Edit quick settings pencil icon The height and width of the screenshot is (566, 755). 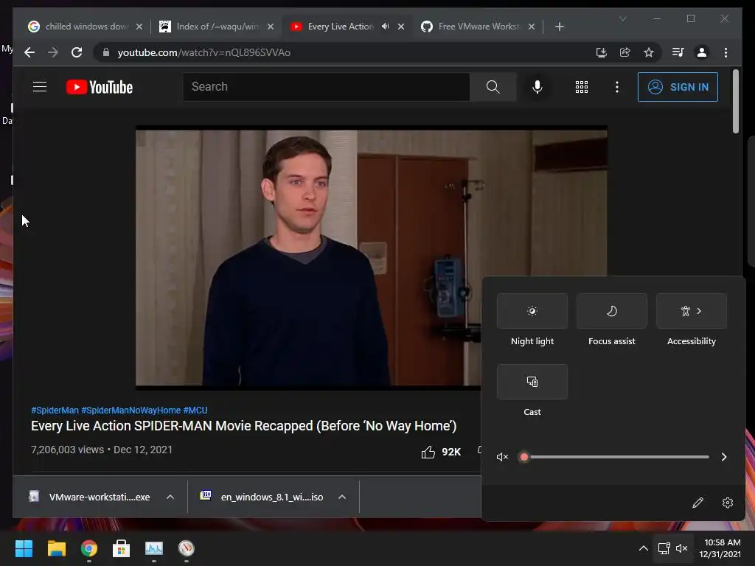tap(697, 503)
